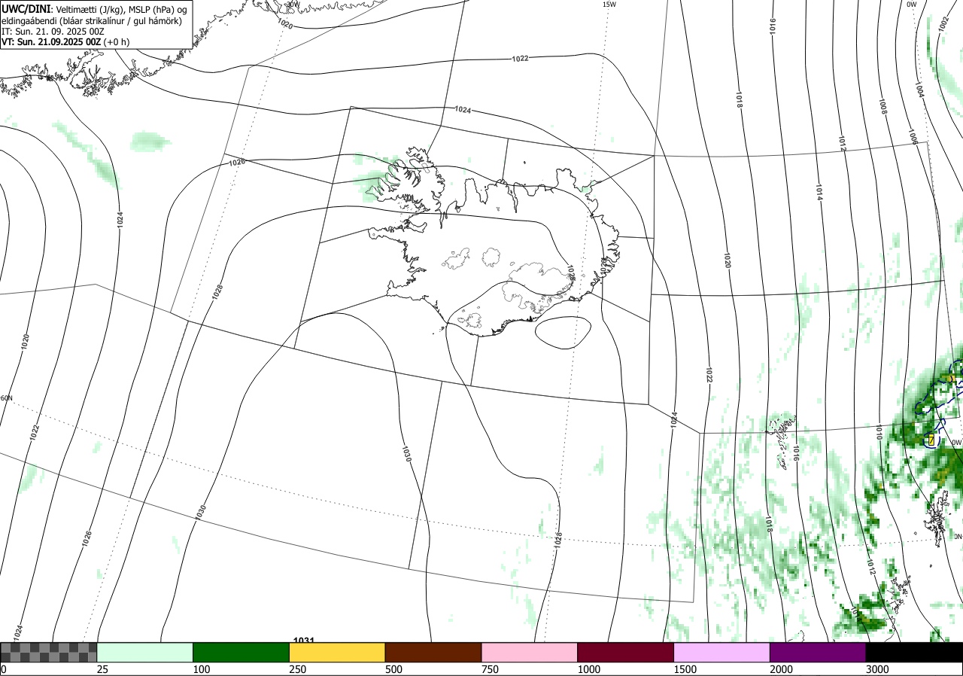This screenshot has width=963, height=676.
Task: Choose the dark purple 2000–3000 legend swatch
Action: [x=818, y=652]
